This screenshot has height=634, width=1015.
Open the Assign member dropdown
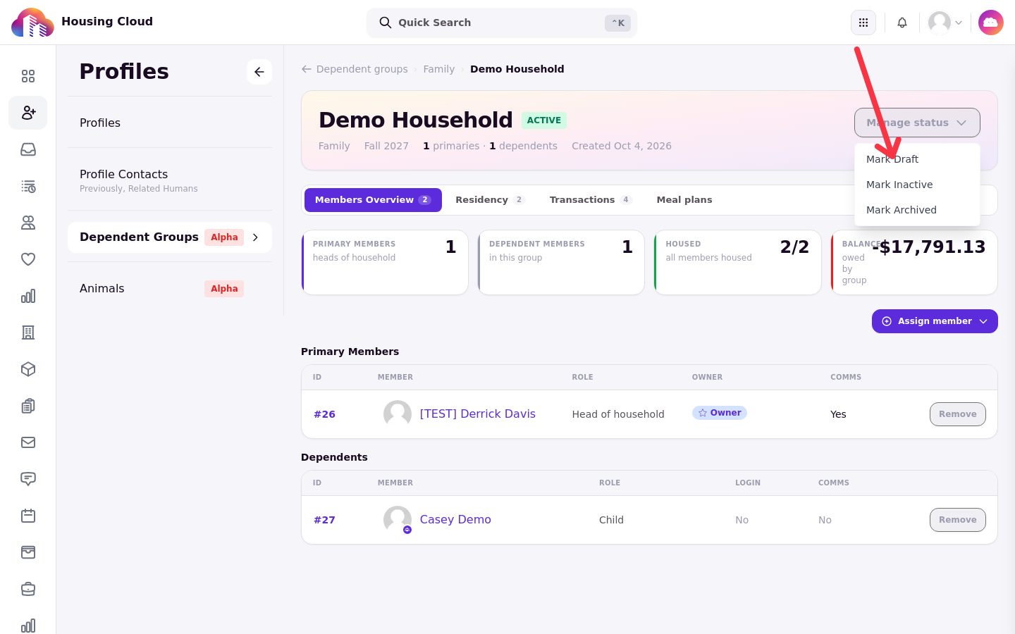click(935, 321)
